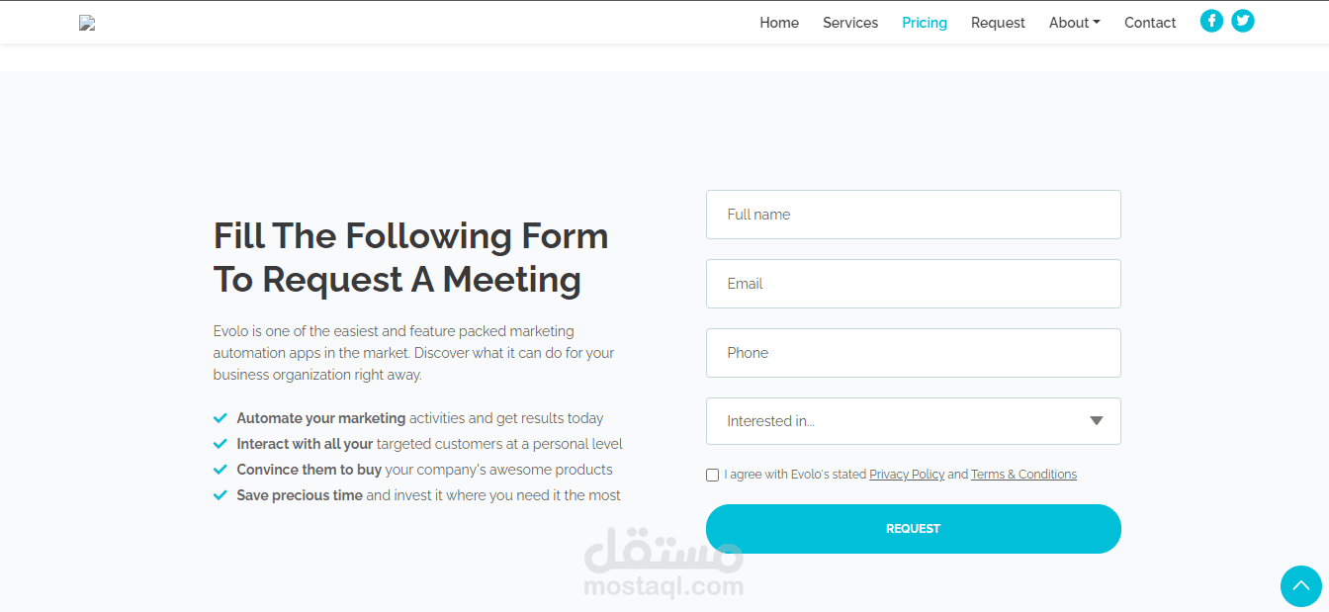Viewport: 1329px width, 612px height.
Task: Click the 'Fill The Following Form' heading
Action: 410,257
